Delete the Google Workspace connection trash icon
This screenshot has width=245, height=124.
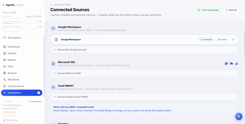coord(233,40)
